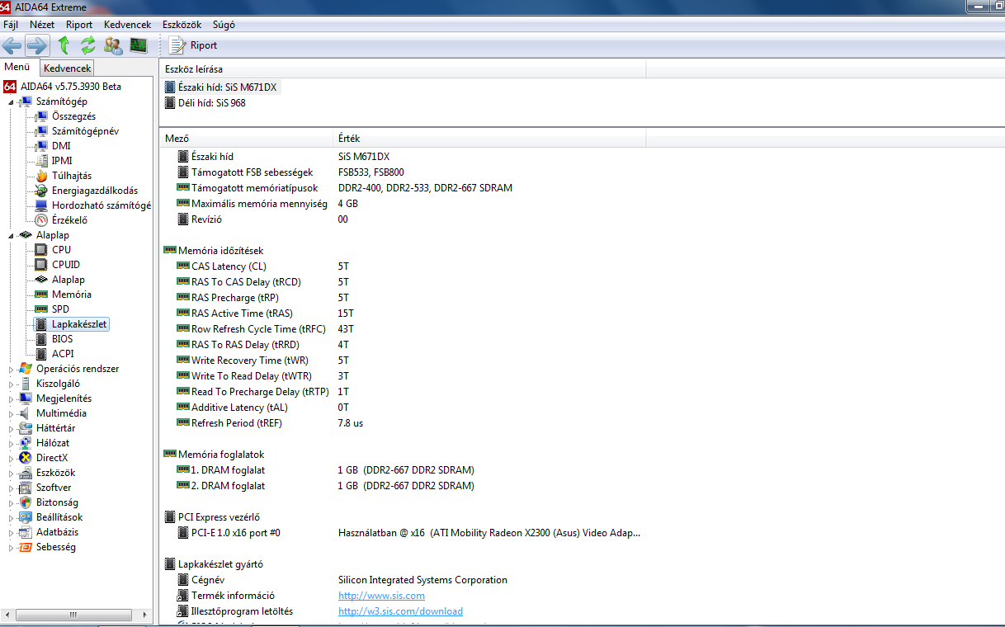This screenshot has height=627, width=1005.
Task: Expand the Megjelenítés tree node
Action: click(12, 398)
